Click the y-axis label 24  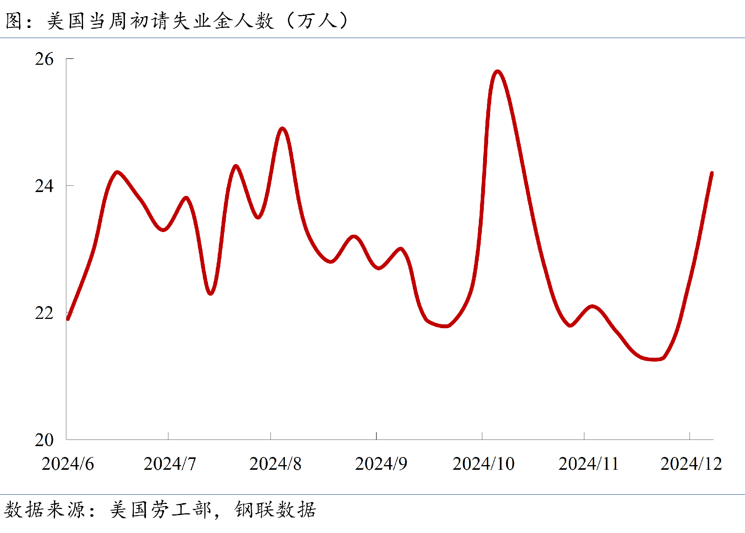pos(44,186)
